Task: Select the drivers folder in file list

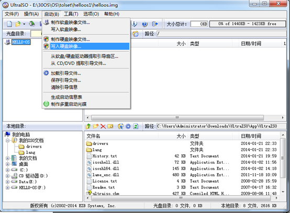Action: 100,144
